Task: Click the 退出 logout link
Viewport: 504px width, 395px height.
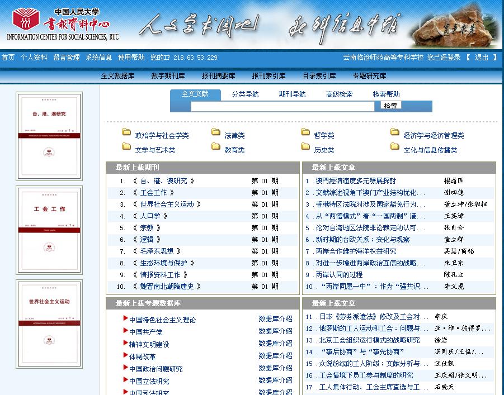Action: (x=482, y=58)
